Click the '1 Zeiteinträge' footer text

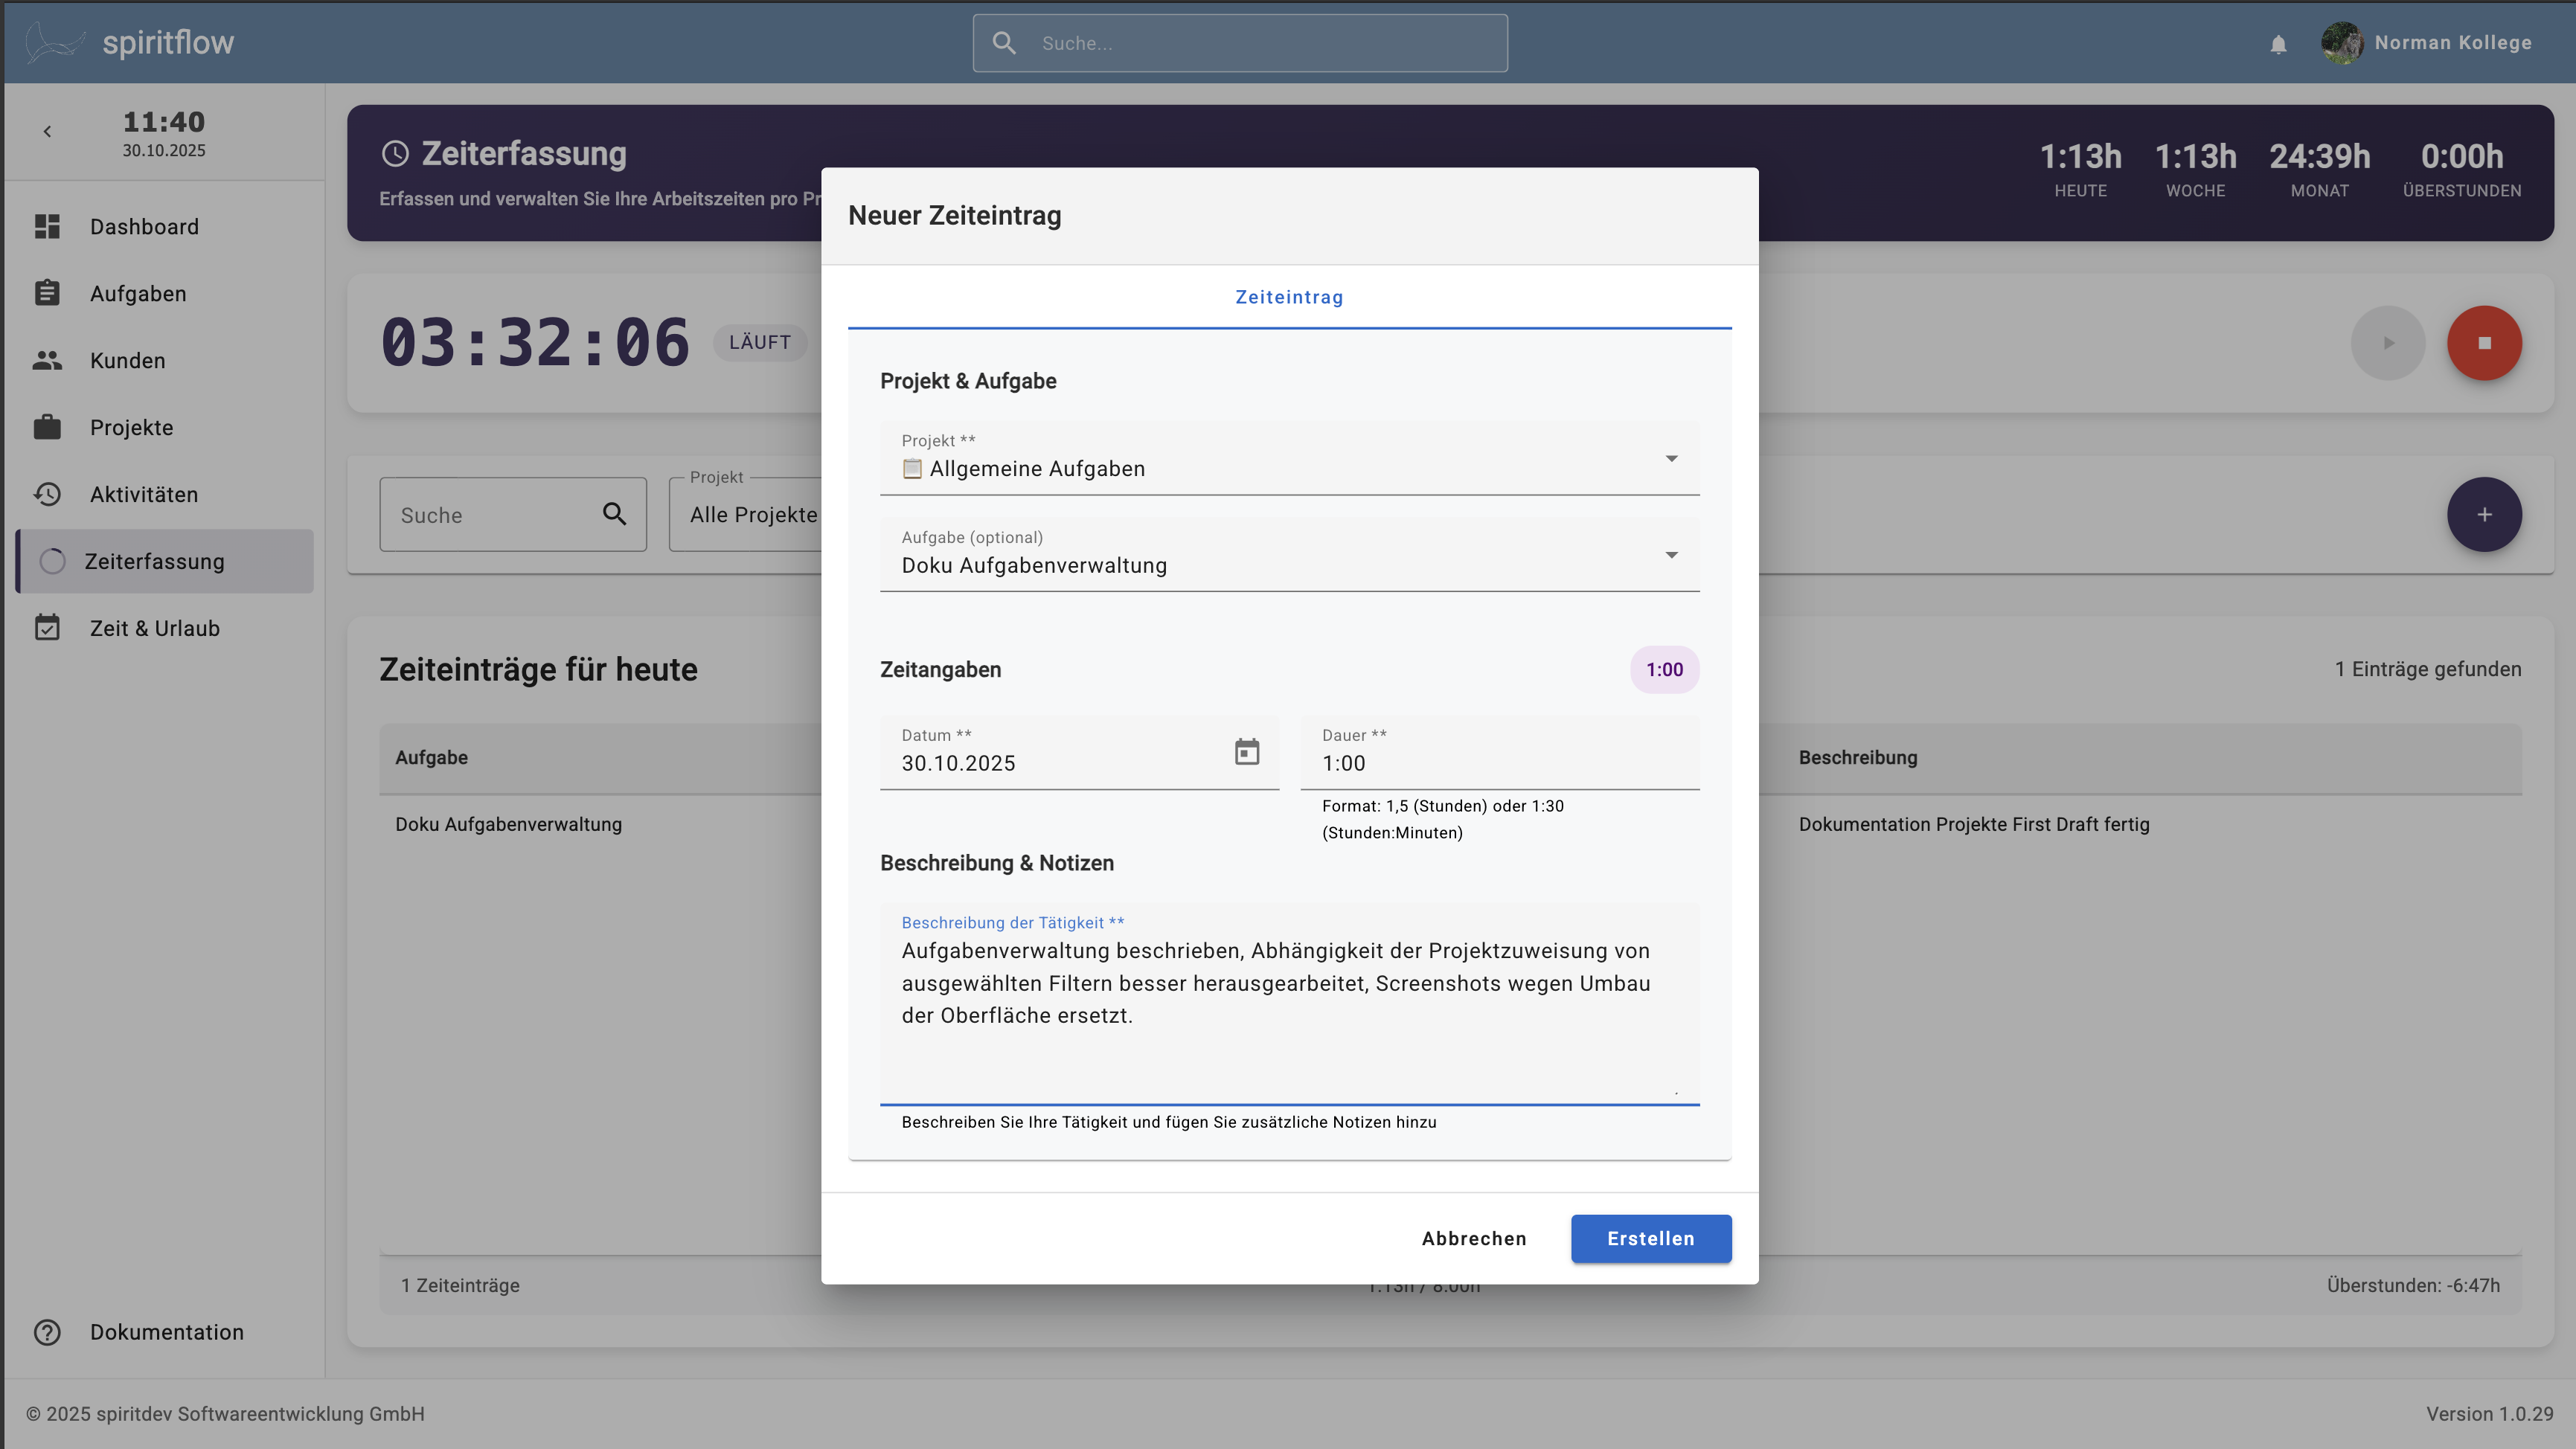pyautogui.click(x=460, y=1285)
